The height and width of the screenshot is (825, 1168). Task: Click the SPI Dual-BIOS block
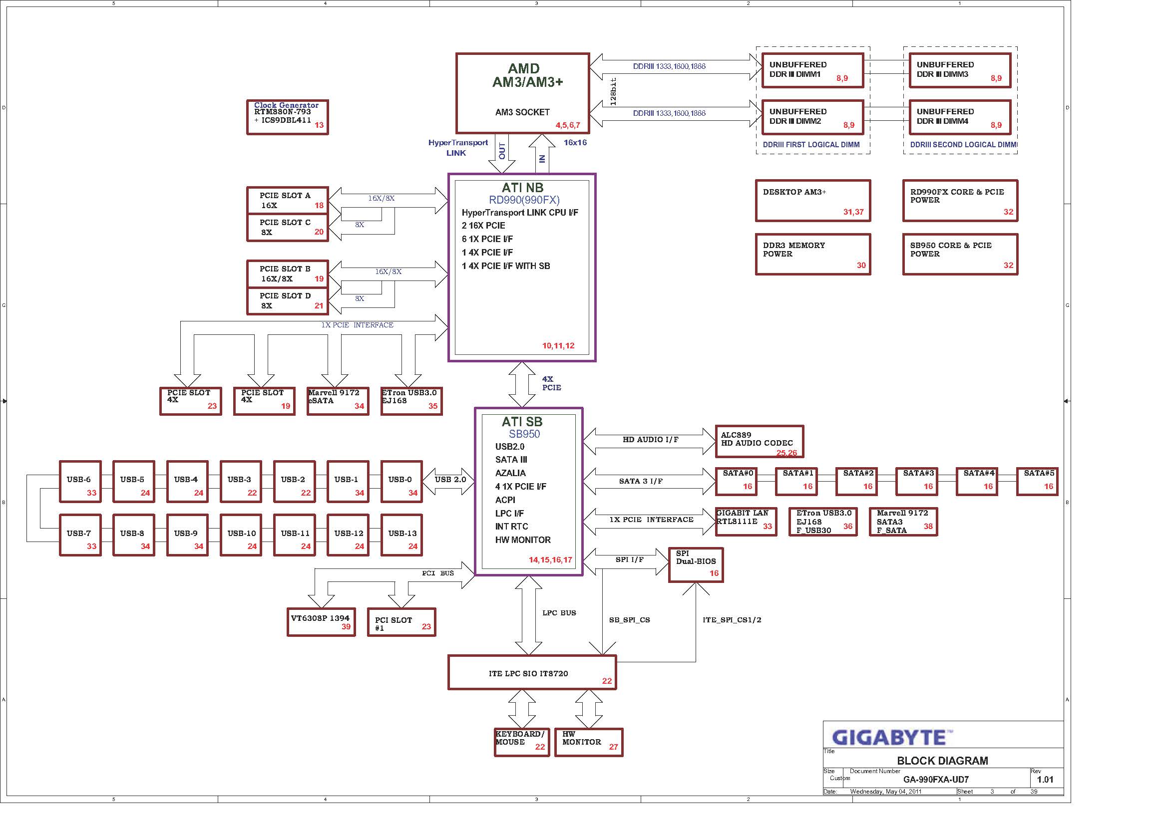696,565
